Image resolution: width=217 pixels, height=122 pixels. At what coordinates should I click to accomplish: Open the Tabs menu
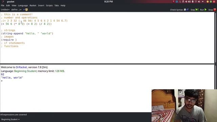(x=57, y=5)
